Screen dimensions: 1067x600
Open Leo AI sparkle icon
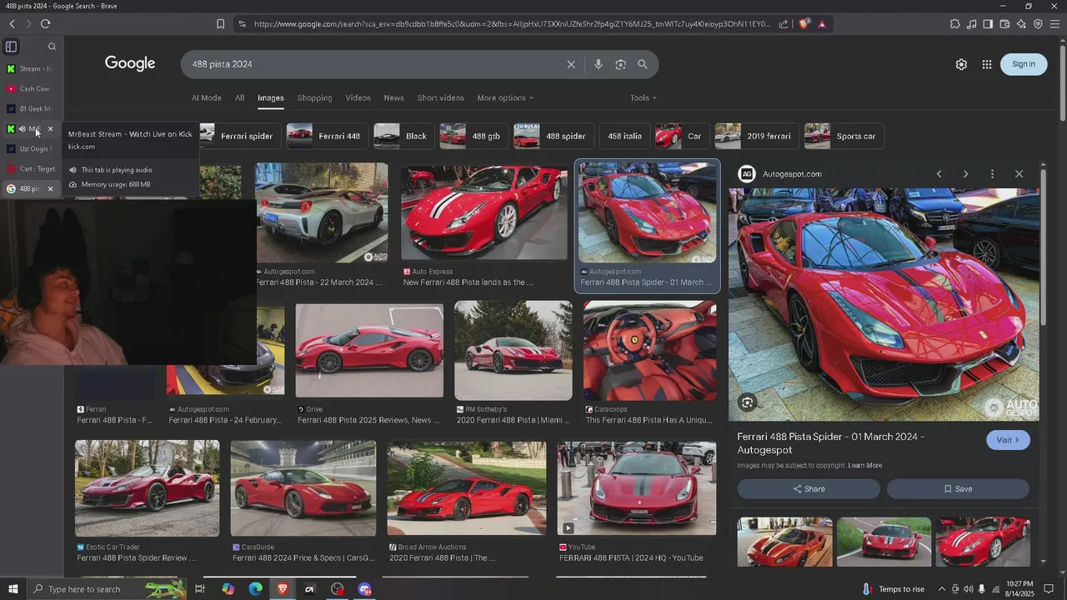click(x=1021, y=24)
